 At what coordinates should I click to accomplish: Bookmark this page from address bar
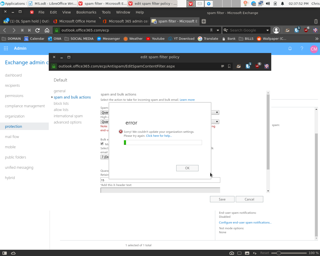(211, 30)
